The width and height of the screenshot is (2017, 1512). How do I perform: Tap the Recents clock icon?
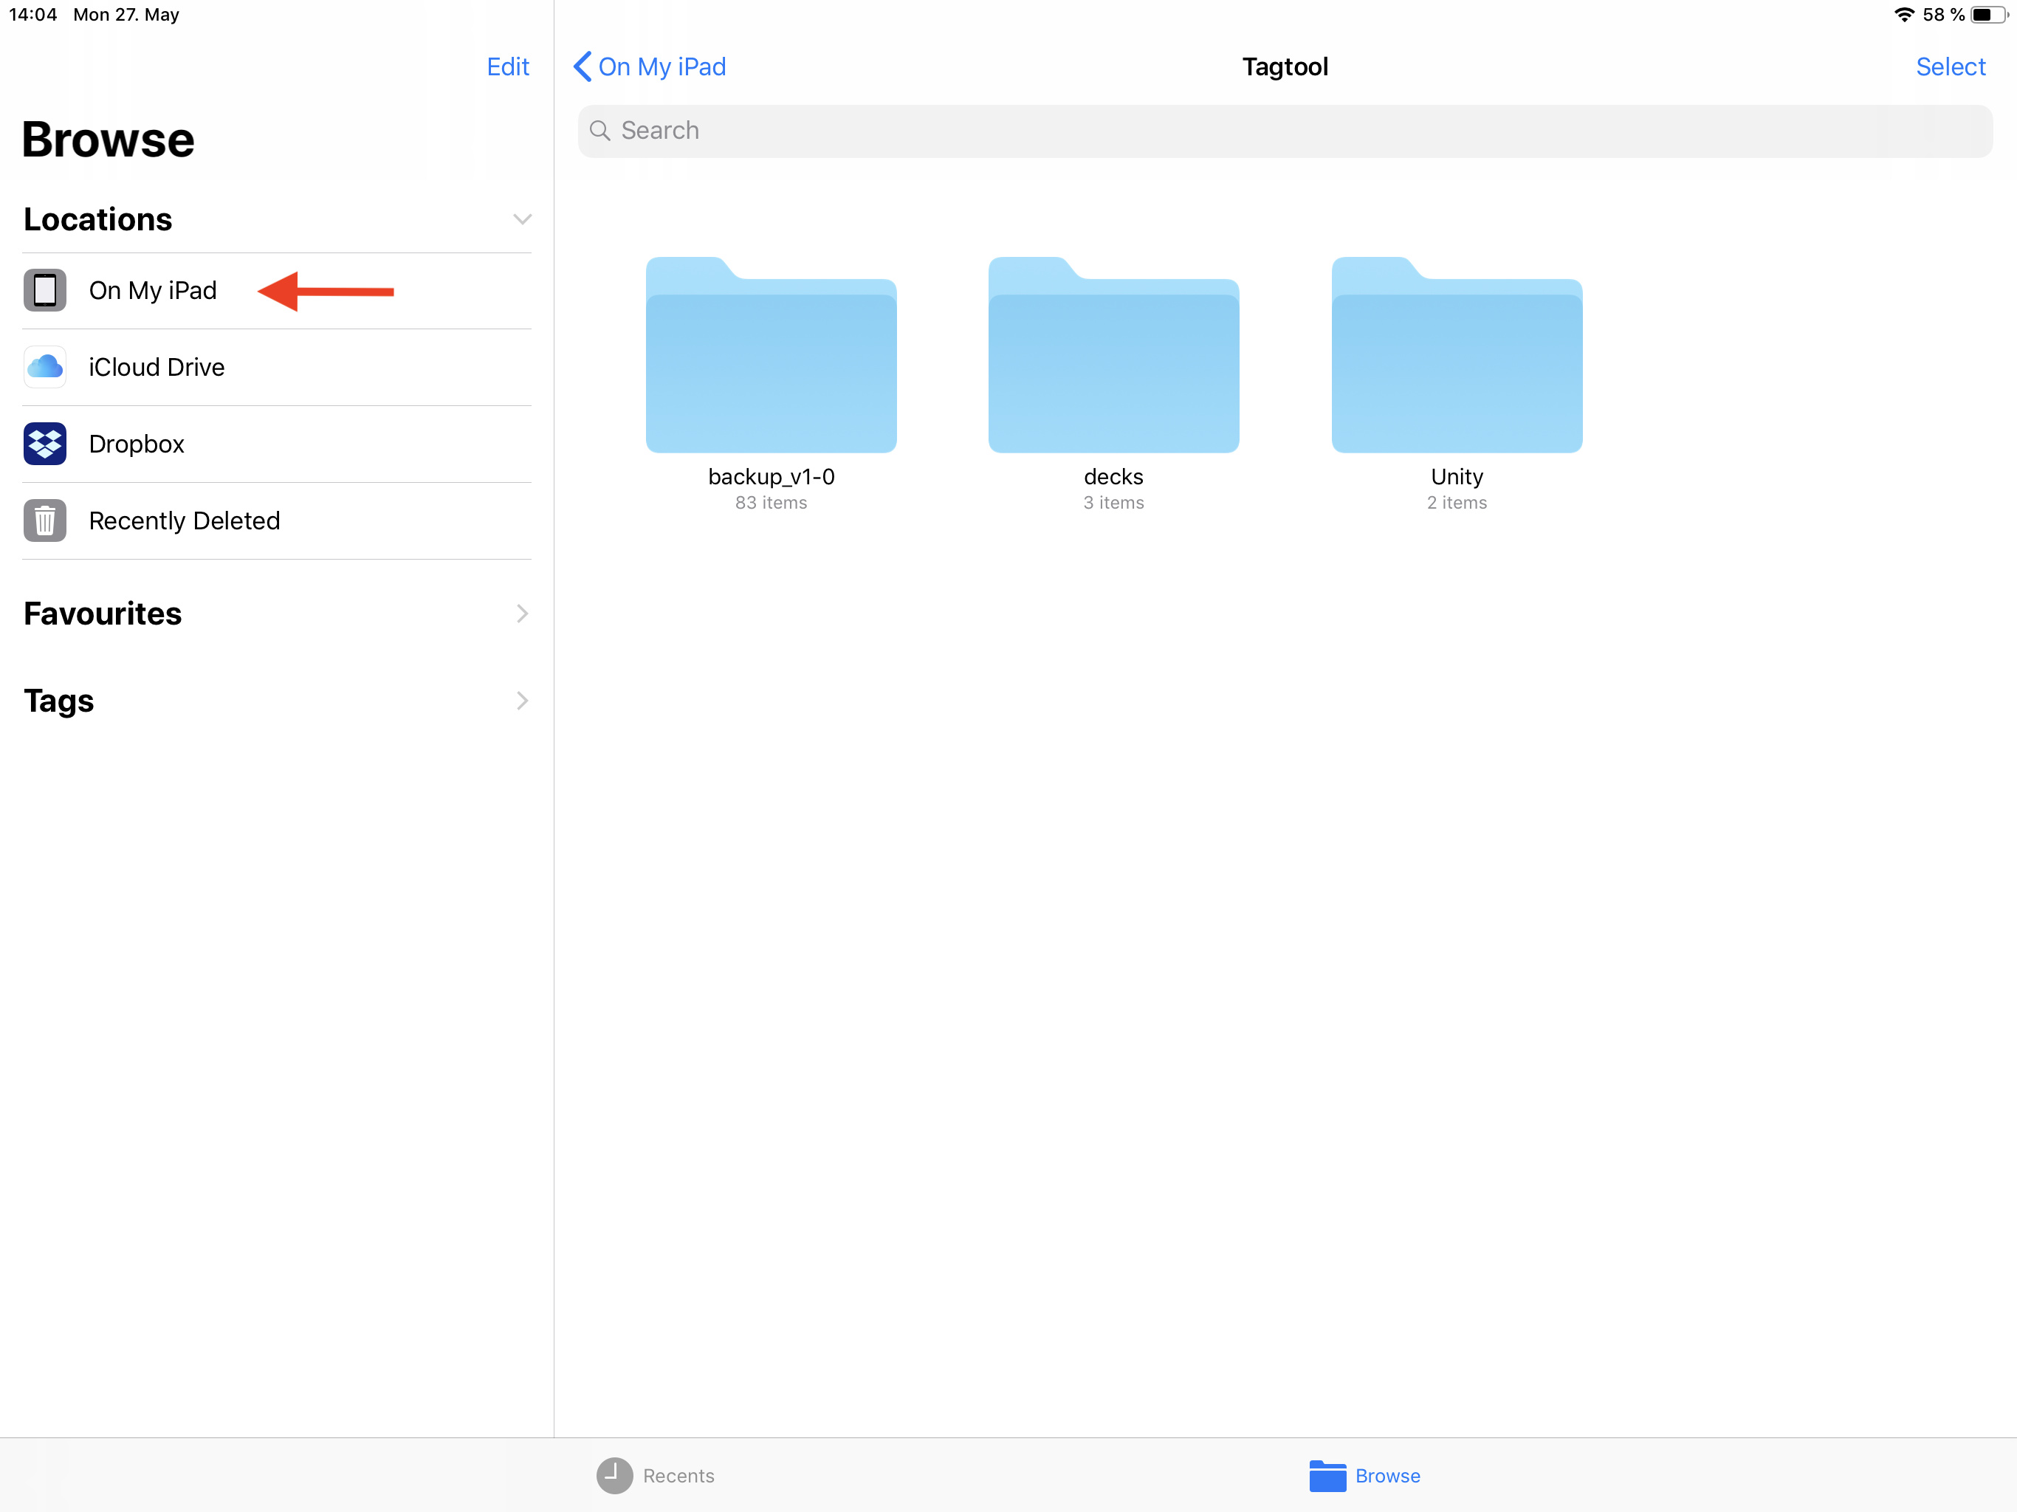coord(614,1476)
